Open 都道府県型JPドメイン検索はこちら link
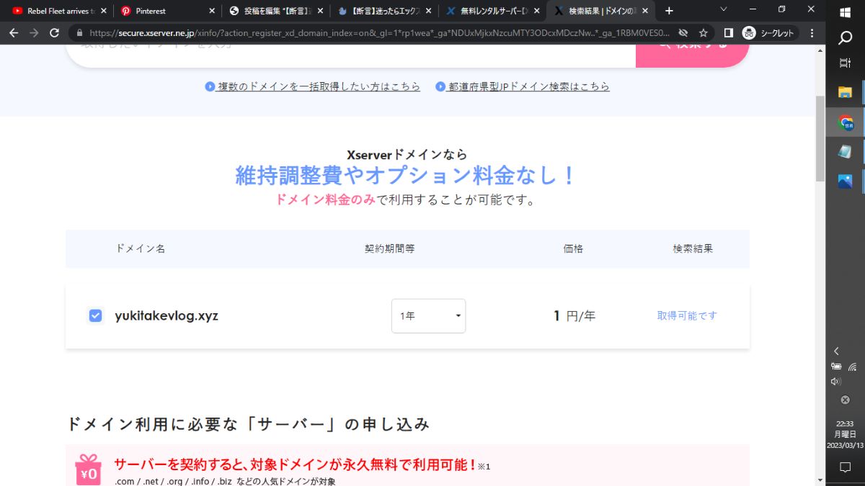 pos(523,86)
